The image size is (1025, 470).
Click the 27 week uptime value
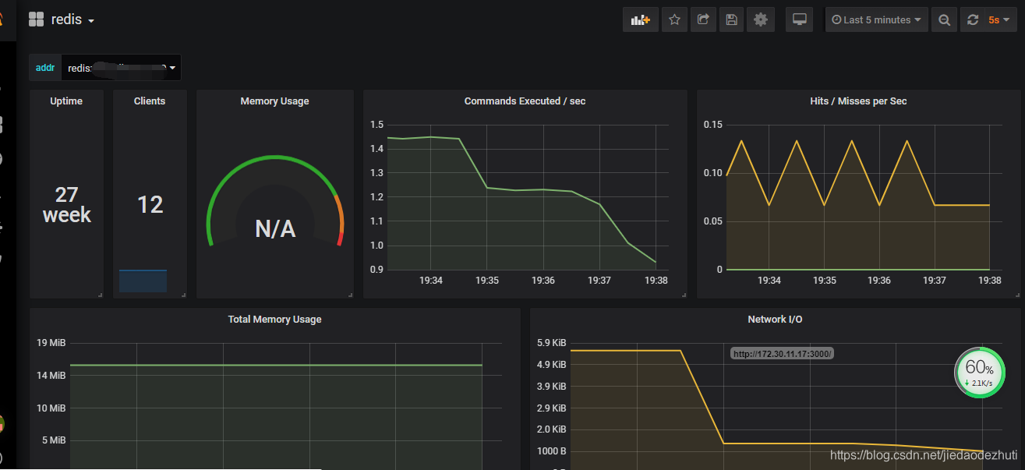66,205
